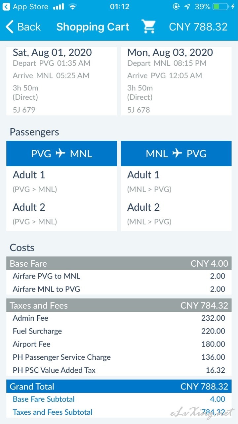Viewport: 238px width, 424px height.
Task: Open the PVG to MNL passengers tab
Action: point(61,153)
